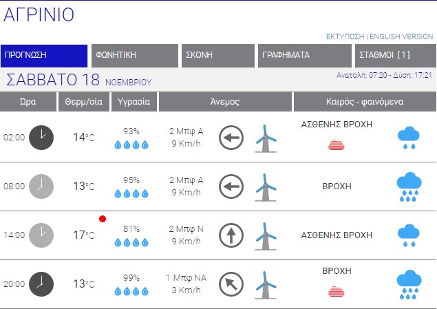The width and height of the screenshot is (437, 309).
Task: Click the southeast wind arrow at 20:00
Action: pyautogui.click(x=231, y=284)
